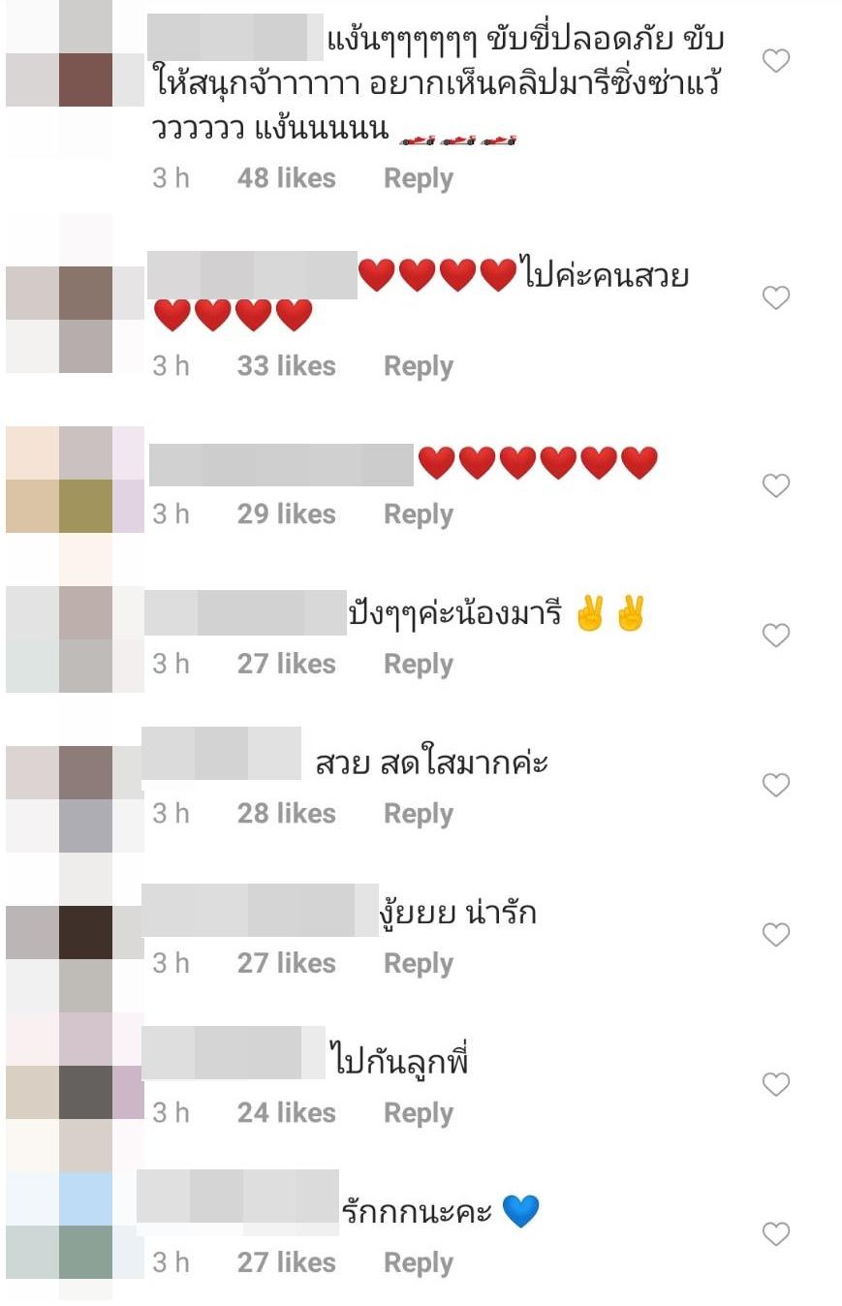Heart the sixth comment with 27 likes
842x1306 pixels.
[x=775, y=935]
